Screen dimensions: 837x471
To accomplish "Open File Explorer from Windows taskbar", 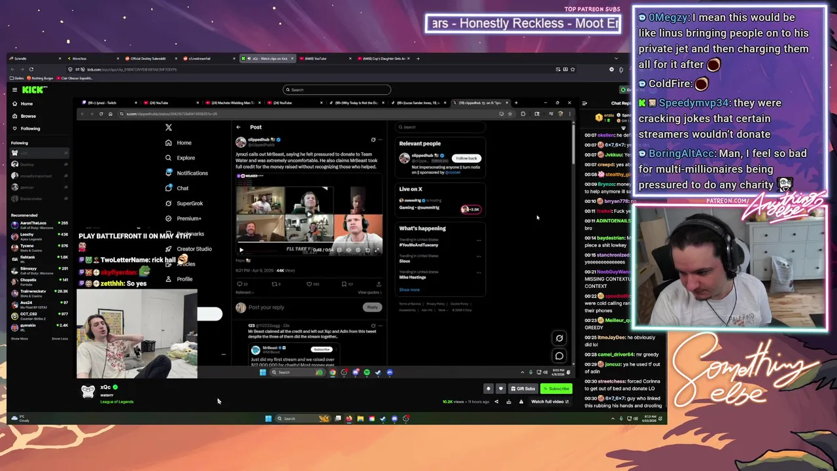I will pos(360,419).
